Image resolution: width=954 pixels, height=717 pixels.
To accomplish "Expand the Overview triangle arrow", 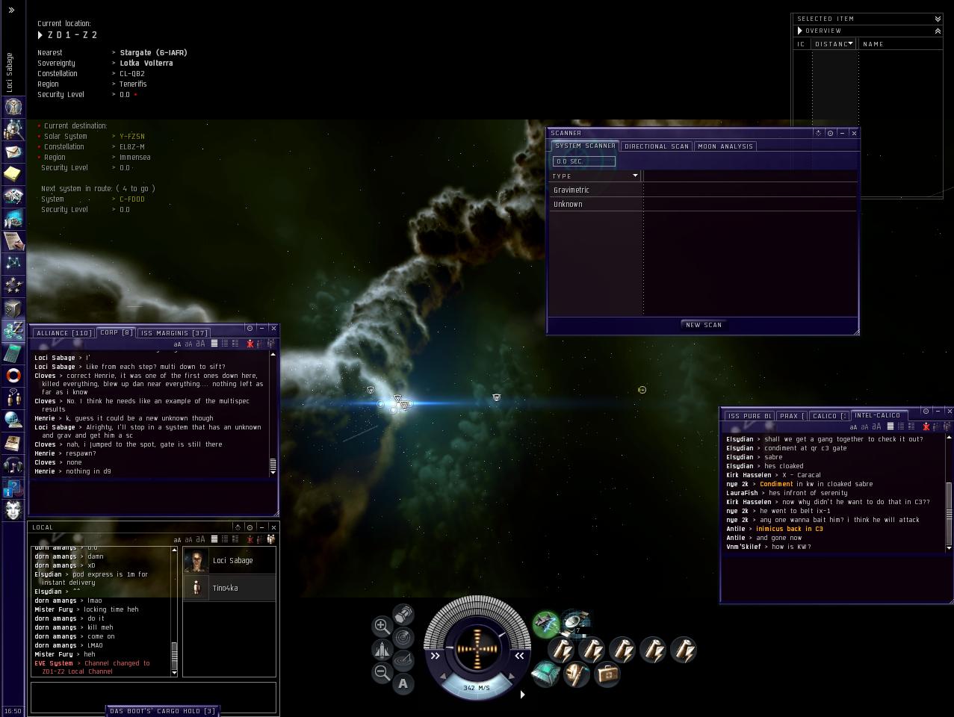I will point(799,31).
